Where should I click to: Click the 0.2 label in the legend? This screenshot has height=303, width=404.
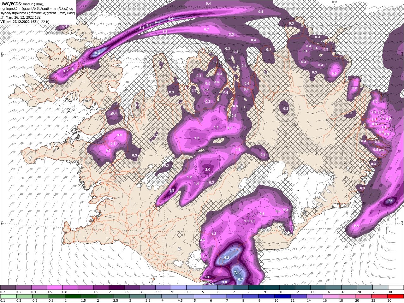coord(3,292)
